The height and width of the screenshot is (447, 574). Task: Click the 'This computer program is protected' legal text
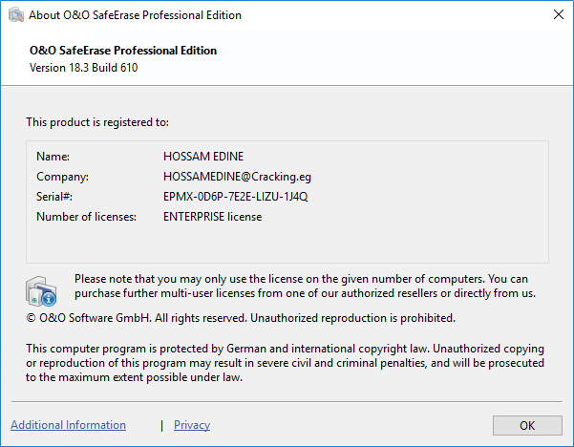(285, 362)
